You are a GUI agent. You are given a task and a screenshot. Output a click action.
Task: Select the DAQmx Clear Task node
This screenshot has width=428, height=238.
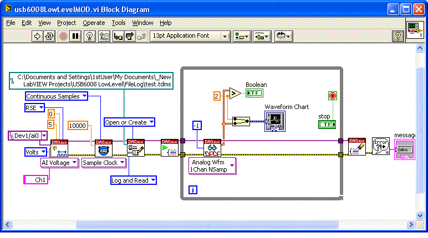(357, 147)
